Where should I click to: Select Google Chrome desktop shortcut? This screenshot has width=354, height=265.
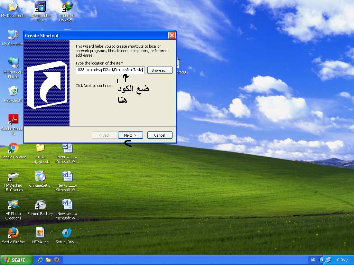pyautogui.click(x=13, y=151)
